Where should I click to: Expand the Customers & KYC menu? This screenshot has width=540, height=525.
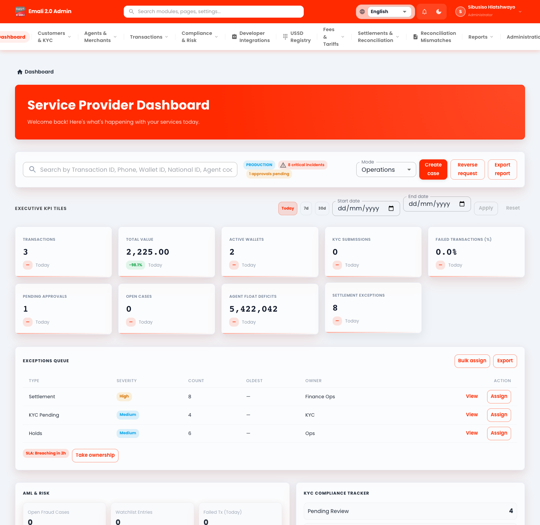pyautogui.click(x=54, y=37)
